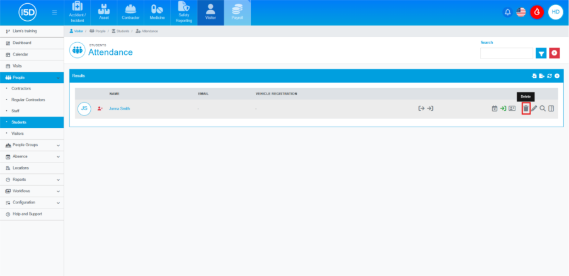The image size is (569, 276).
Task: Click the blue filter funnel button
Action: pyautogui.click(x=541, y=53)
